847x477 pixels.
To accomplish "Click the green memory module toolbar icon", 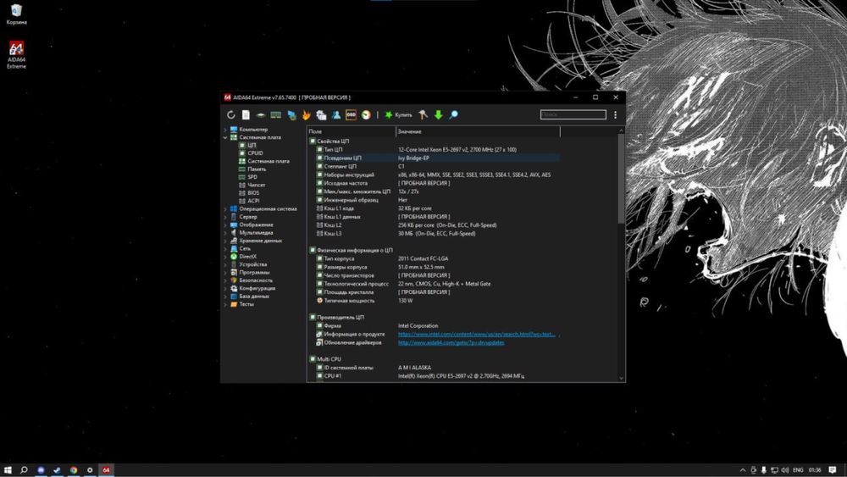I will tap(275, 115).
